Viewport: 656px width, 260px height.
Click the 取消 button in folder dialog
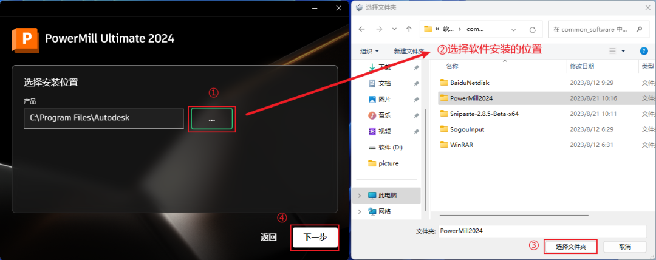pyautogui.click(x=625, y=247)
